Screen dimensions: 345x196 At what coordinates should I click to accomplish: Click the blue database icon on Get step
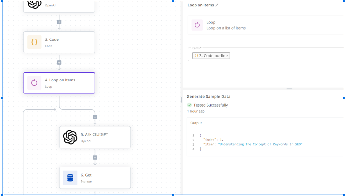click(70, 178)
